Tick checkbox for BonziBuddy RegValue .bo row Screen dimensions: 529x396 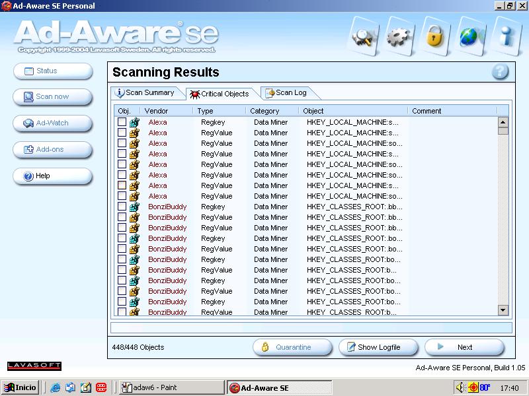[122, 249]
